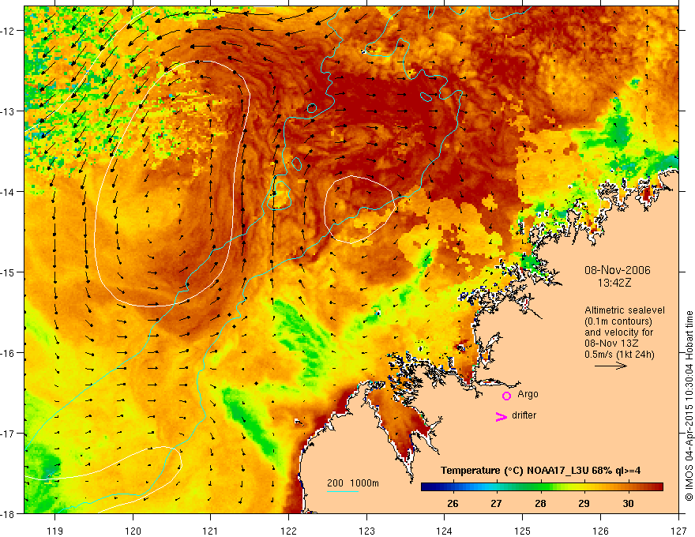Click the 122 longitude axis label
This screenshot has width=695, height=537.
(288, 531)
